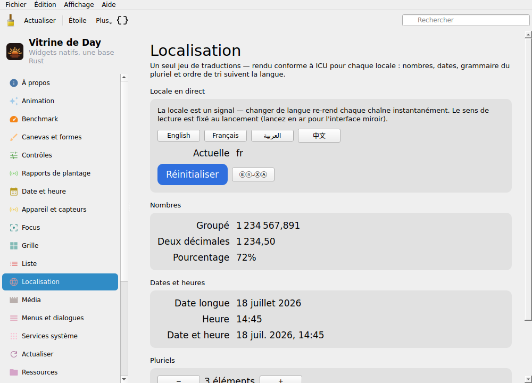This screenshot has width=532, height=383.
Task: Select Menus et dialogues entry
Action: pyautogui.click(x=60, y=318)
